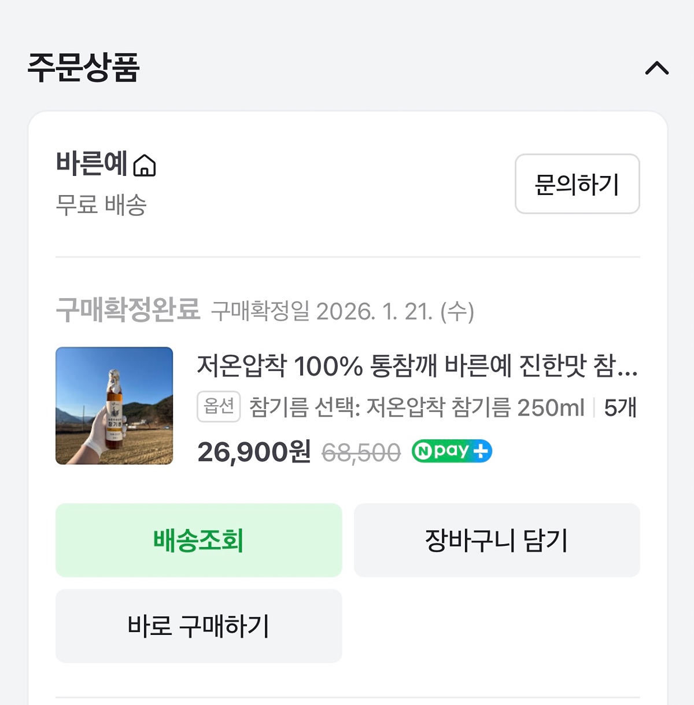The height and width of the screenshot is (705, 694).
Task: Tap the blue plus on Npay badge
Action: pos(481,451)
